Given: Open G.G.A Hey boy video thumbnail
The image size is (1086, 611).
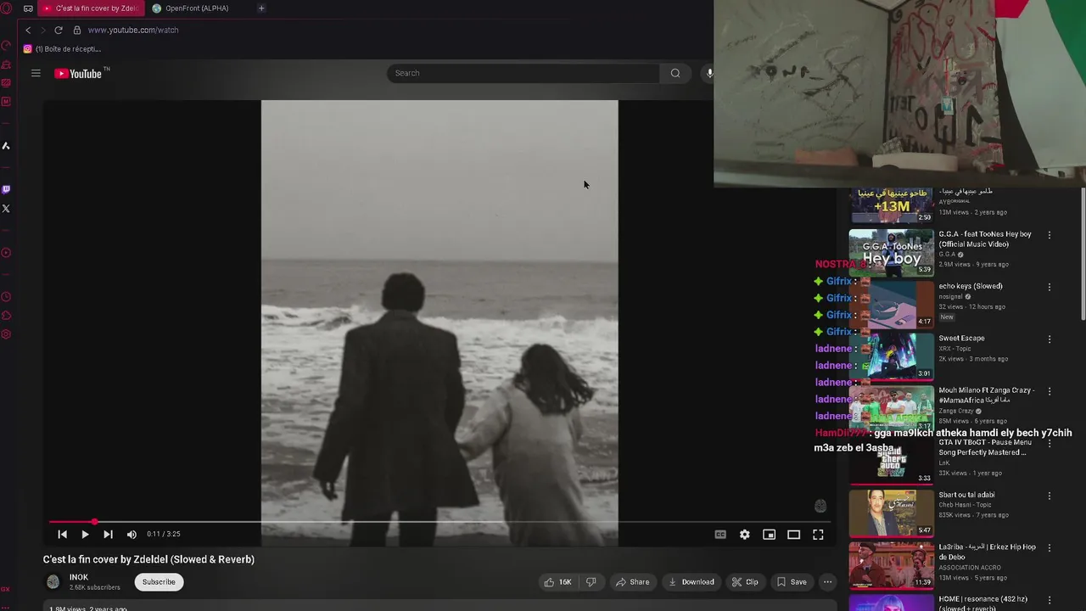Looking at the screenshot, I should [x=891, y=253].
